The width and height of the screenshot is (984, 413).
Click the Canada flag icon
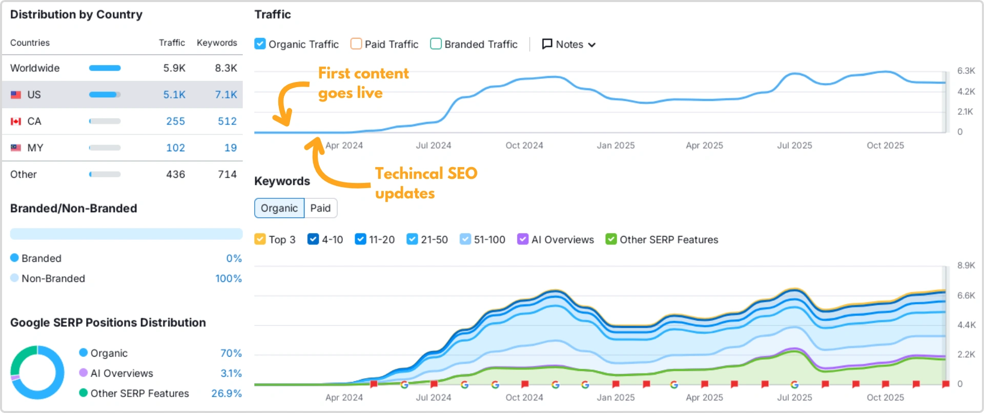coord(16,121)
